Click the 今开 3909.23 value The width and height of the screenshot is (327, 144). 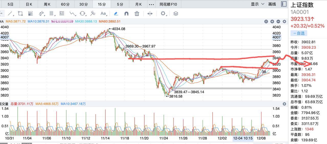click(x=309, y=47)
